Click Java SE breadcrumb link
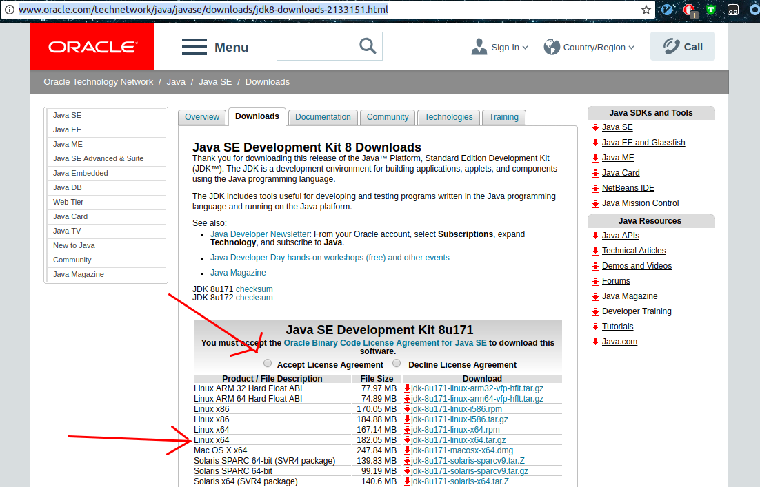 coord(215,82)
